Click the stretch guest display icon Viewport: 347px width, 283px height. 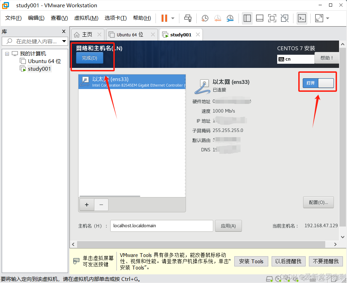(x=319, y=18)
